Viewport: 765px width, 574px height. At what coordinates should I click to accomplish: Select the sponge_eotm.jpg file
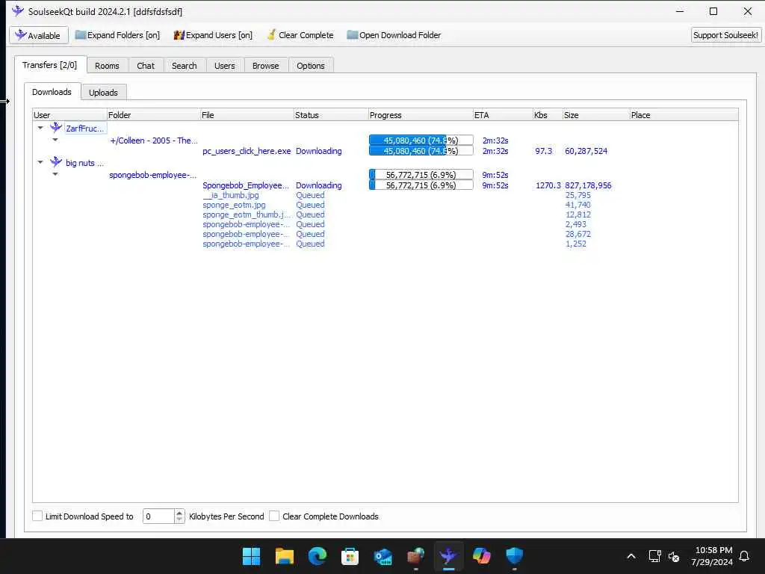pos(234,205)
